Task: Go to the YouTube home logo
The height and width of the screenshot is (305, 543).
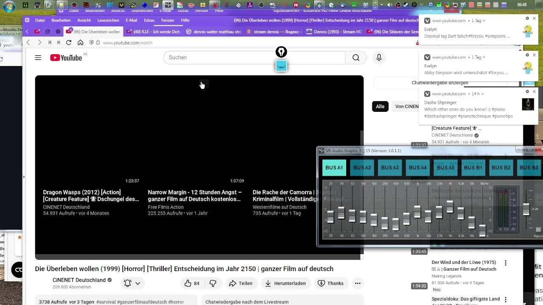Action: (x=66, y=58)
